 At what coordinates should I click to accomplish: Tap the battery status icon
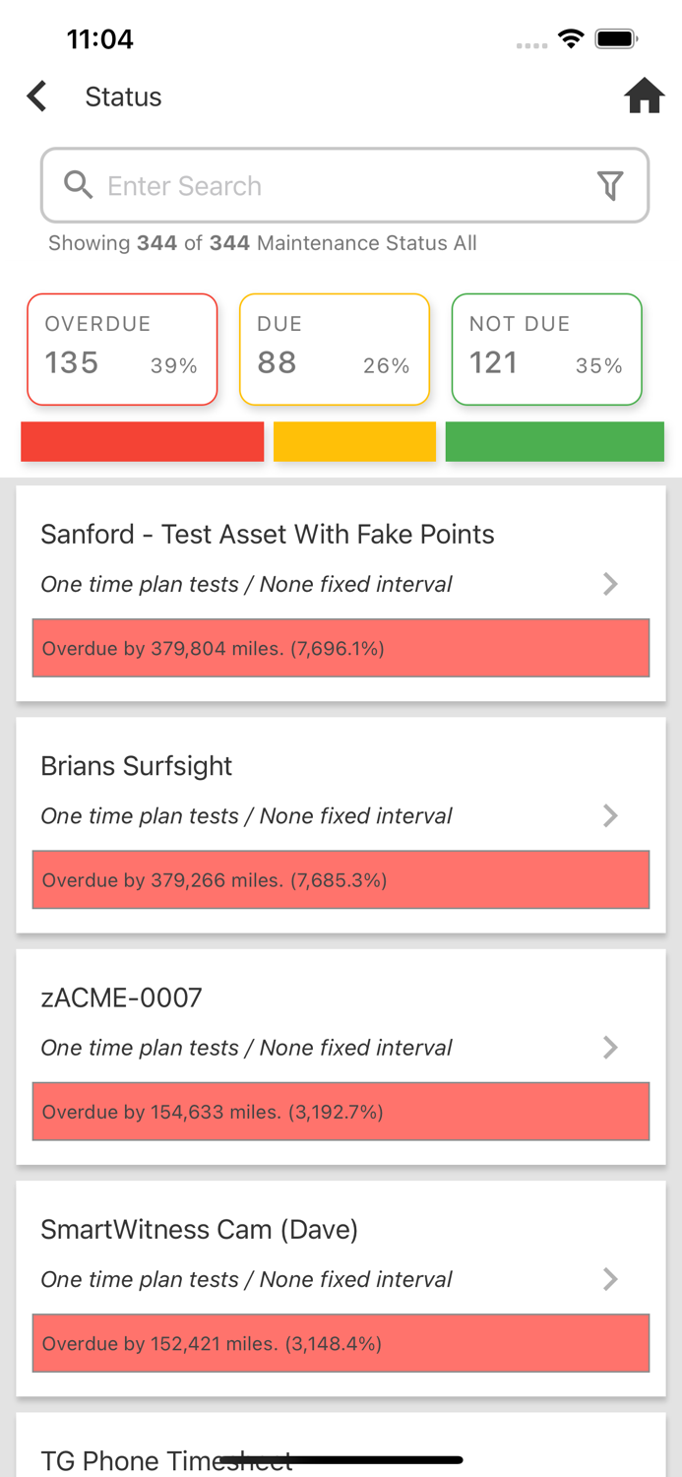[x=617, y=39]
